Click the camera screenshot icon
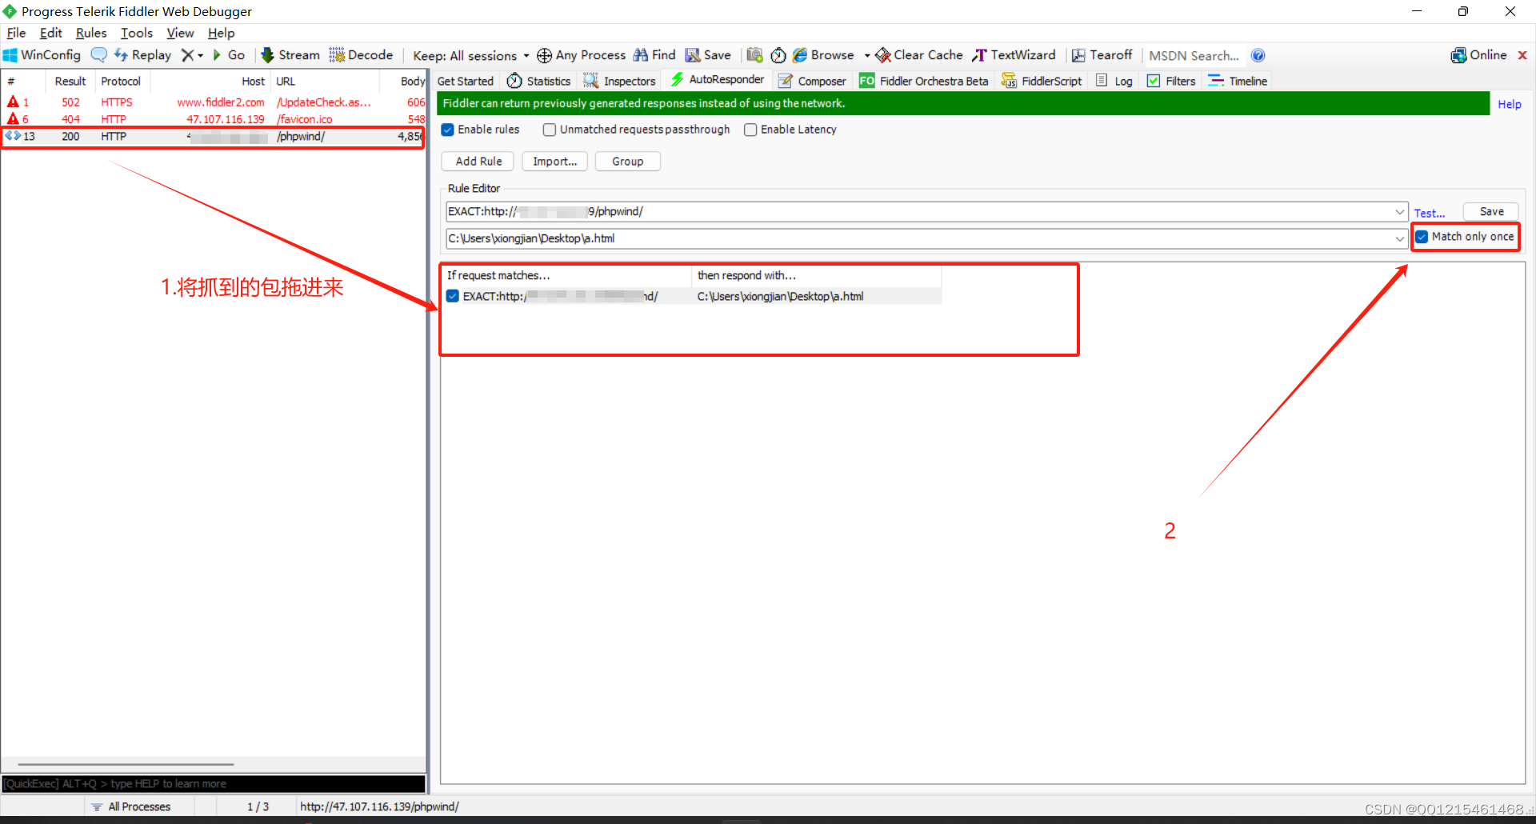The width and height of the screenshot is (1536, 824). (754, 55)
